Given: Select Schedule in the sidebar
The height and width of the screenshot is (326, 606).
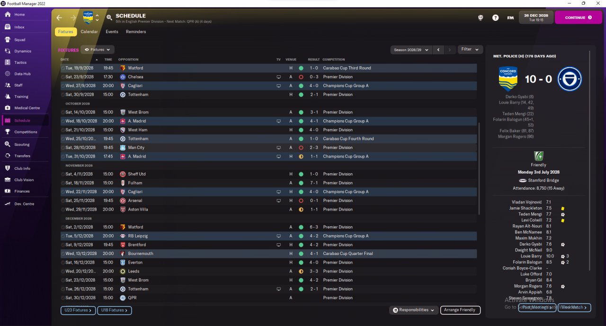Looking at the screenshot, I should (x=26, y=121).
